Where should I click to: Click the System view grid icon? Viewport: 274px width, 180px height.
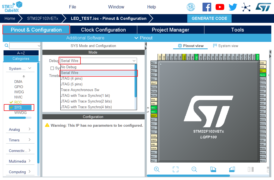[215, 46]
